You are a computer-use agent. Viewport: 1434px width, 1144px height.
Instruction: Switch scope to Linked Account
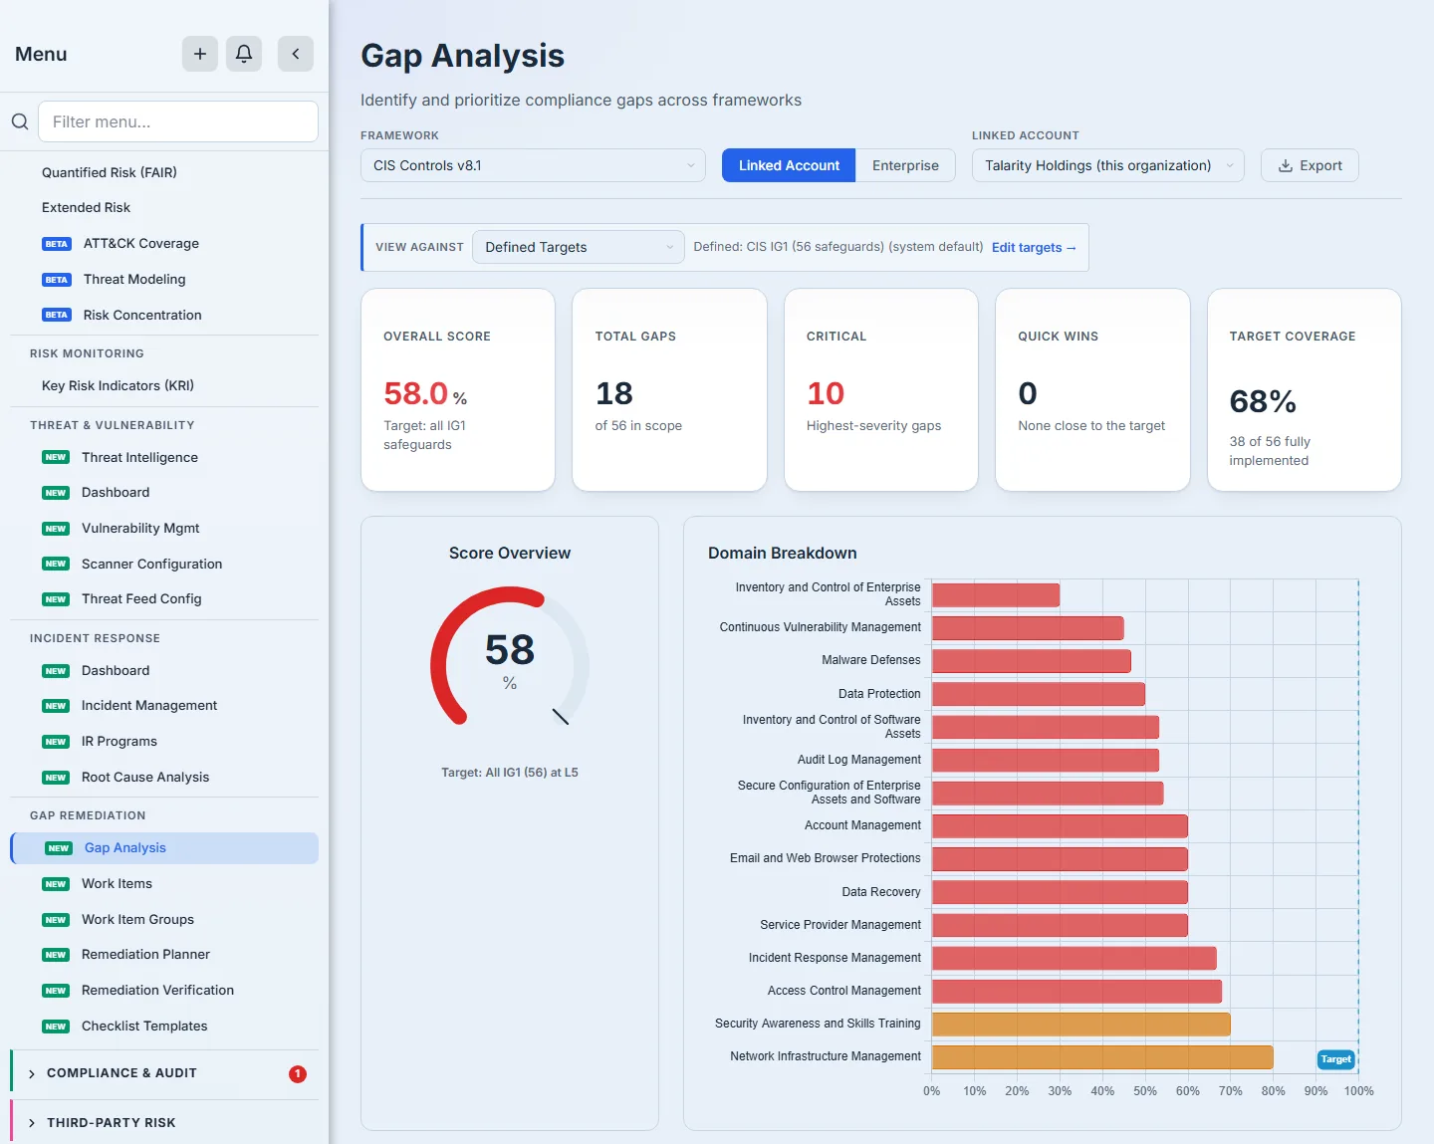click(x=789, y=165)
